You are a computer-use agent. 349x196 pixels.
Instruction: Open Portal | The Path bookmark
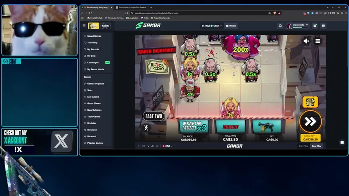(95, 18)
